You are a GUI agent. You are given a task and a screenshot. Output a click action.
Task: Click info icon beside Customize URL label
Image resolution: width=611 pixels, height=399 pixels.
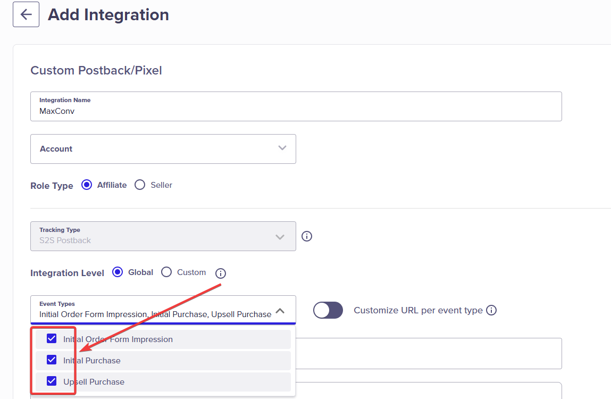[x=491, y=311]
